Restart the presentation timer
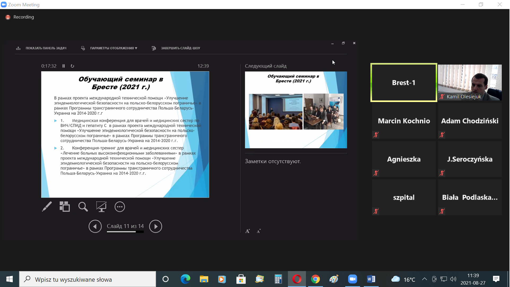Viewport: 510px width, 287px height. pyautogui.click(x=72, y=66)
